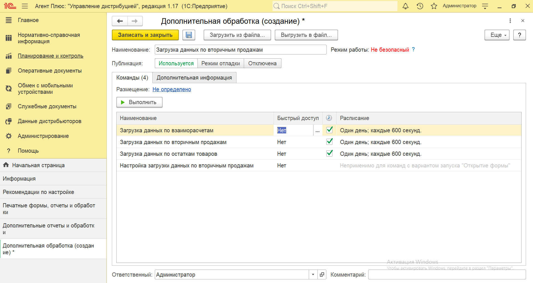
Task: Open help with the ? button
Action: coord(519,35)
